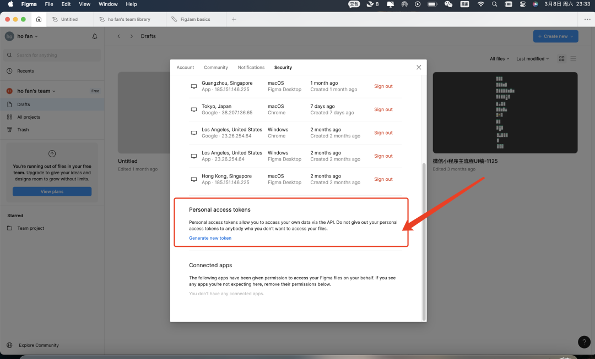Switch to list view icon

[573, 59]
